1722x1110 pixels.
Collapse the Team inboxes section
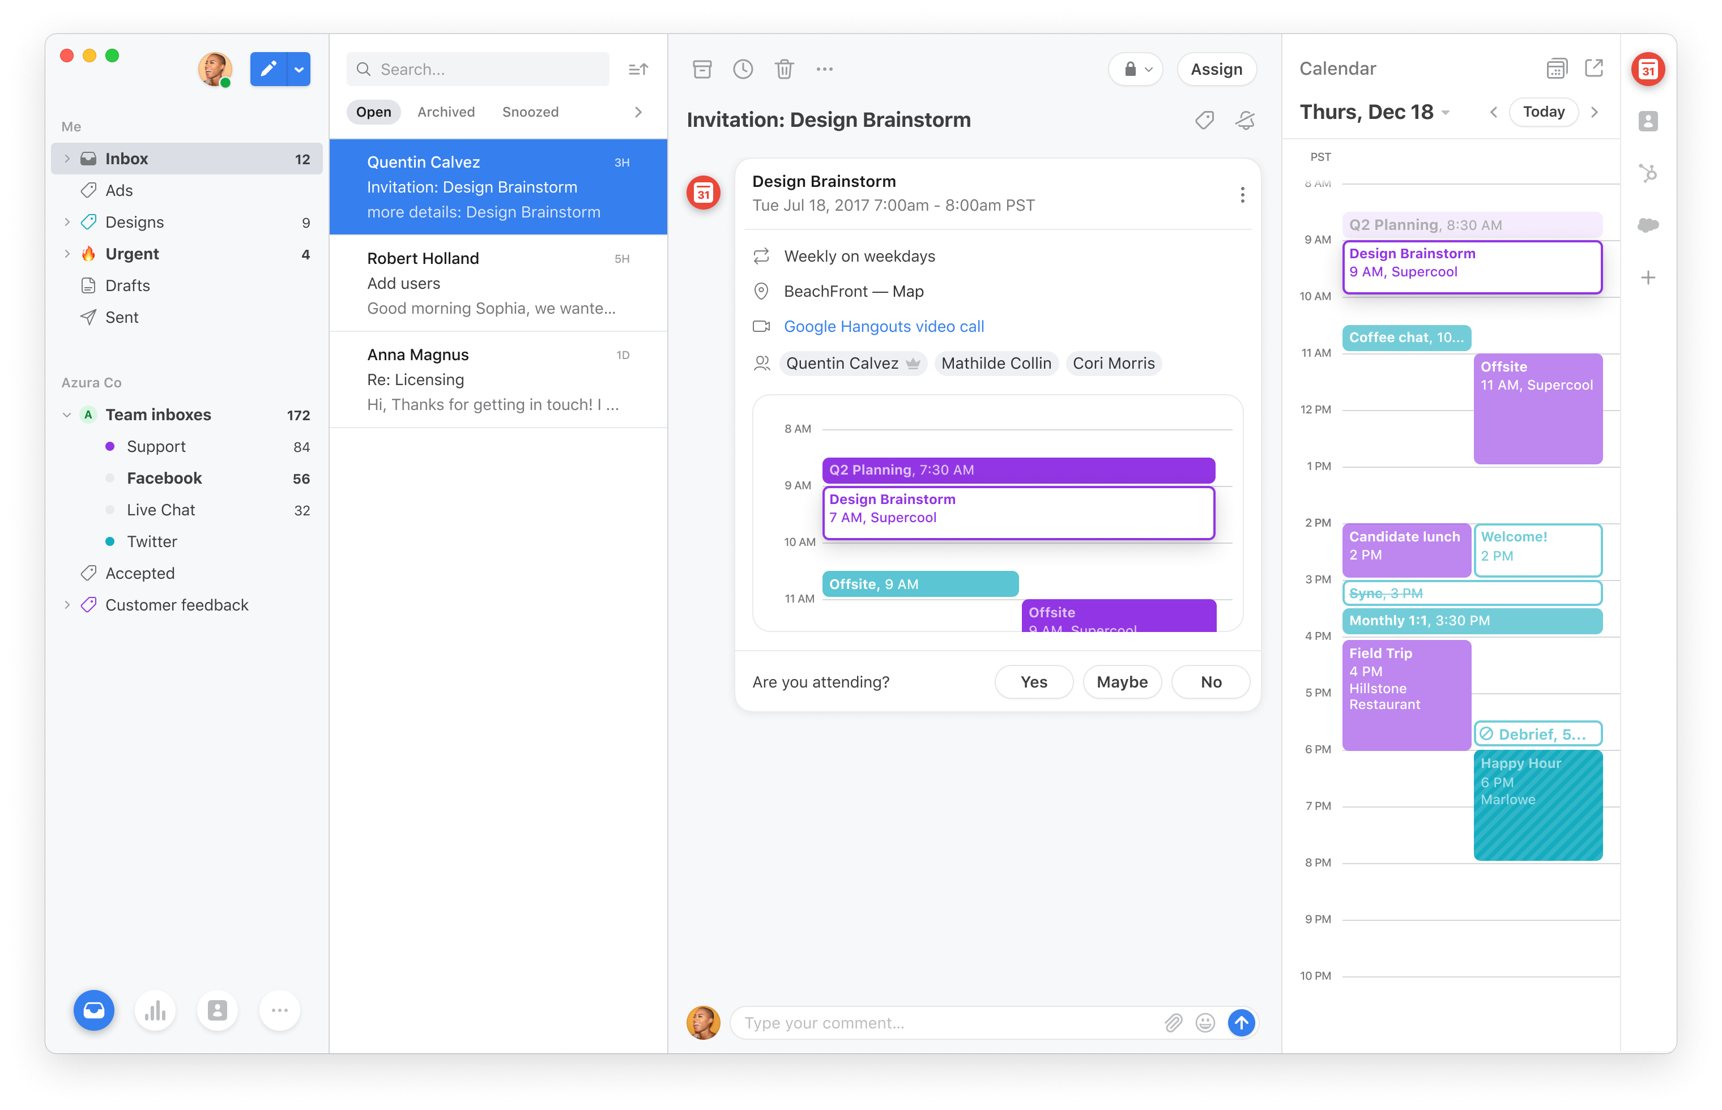[67, 415]
